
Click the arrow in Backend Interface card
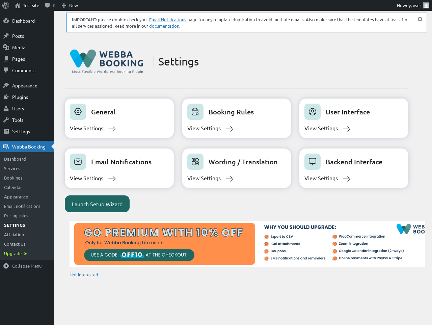347,179
